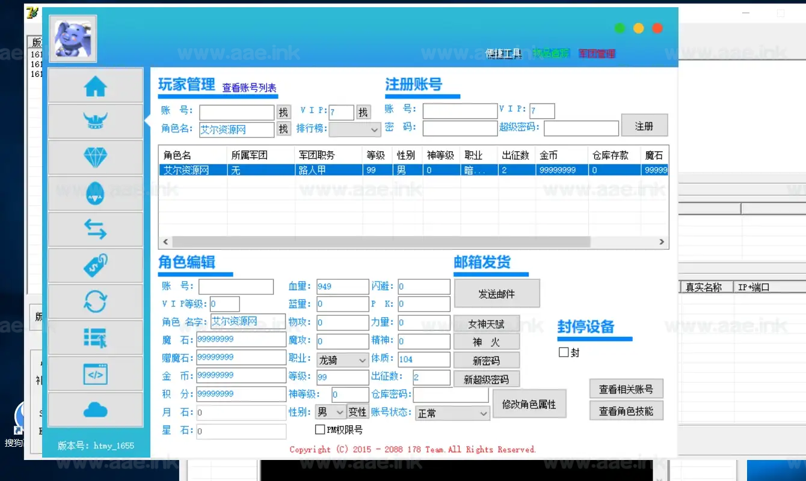Click the circular refresh sidebar icon
This screenshot has width=806, height=481.
(x=95, y=301)
